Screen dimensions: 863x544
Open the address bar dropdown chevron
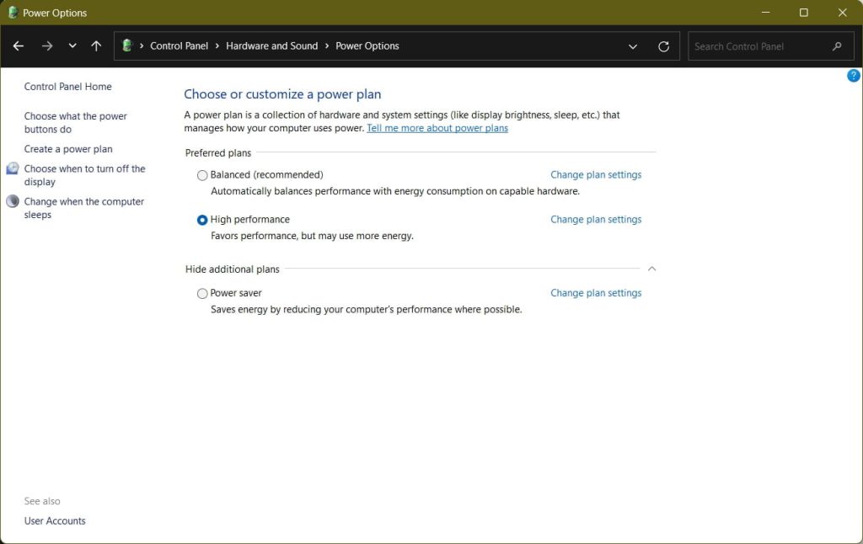(633, 45)
